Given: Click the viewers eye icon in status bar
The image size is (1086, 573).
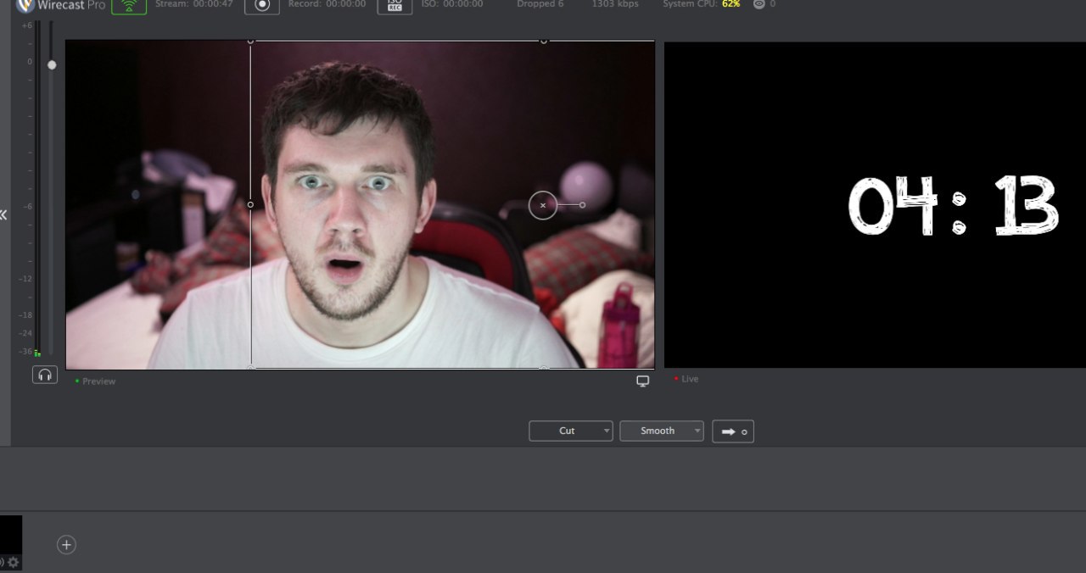Looking at the screenshot, I should [x=759, y=4].
